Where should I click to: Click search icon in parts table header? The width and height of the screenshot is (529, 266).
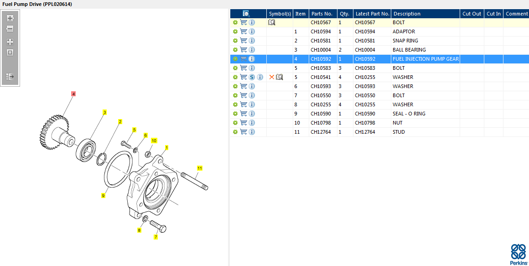246,14
